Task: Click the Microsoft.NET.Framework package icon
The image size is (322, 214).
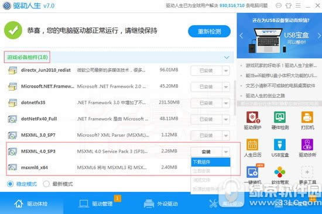Action: (12, 87)
